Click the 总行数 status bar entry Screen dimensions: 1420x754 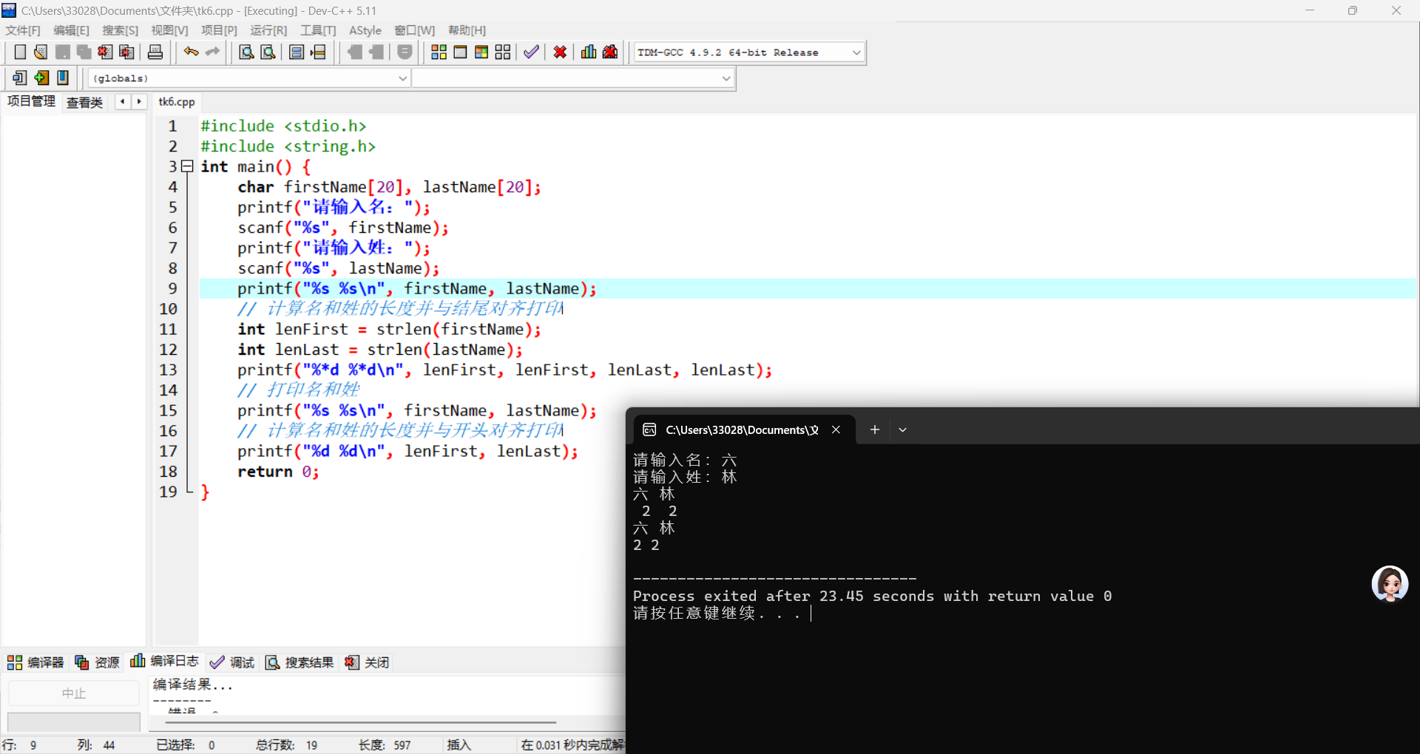point(287,745)
